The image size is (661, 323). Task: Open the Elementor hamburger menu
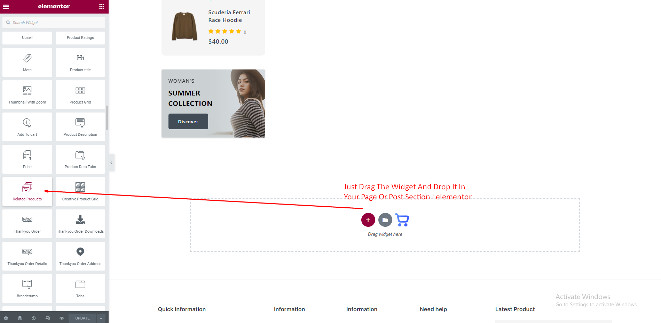[6, 7]
